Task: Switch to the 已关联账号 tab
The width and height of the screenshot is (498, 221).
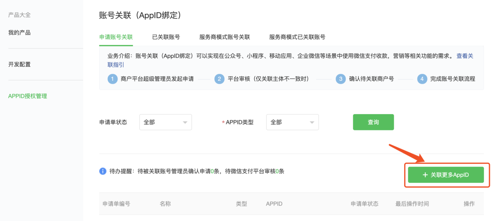Action: coord(166,37)
